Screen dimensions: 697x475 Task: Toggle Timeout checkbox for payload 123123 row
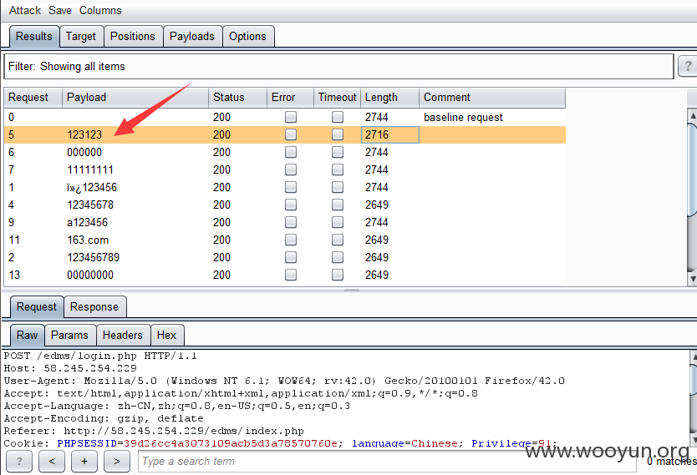click(338, 134)
